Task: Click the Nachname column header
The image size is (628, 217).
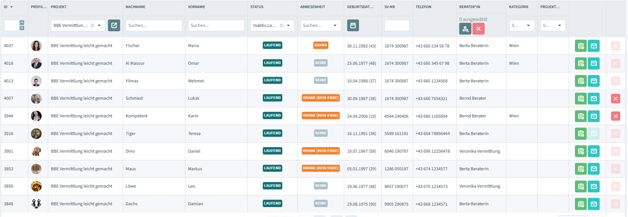Action: tap(135, 7)
